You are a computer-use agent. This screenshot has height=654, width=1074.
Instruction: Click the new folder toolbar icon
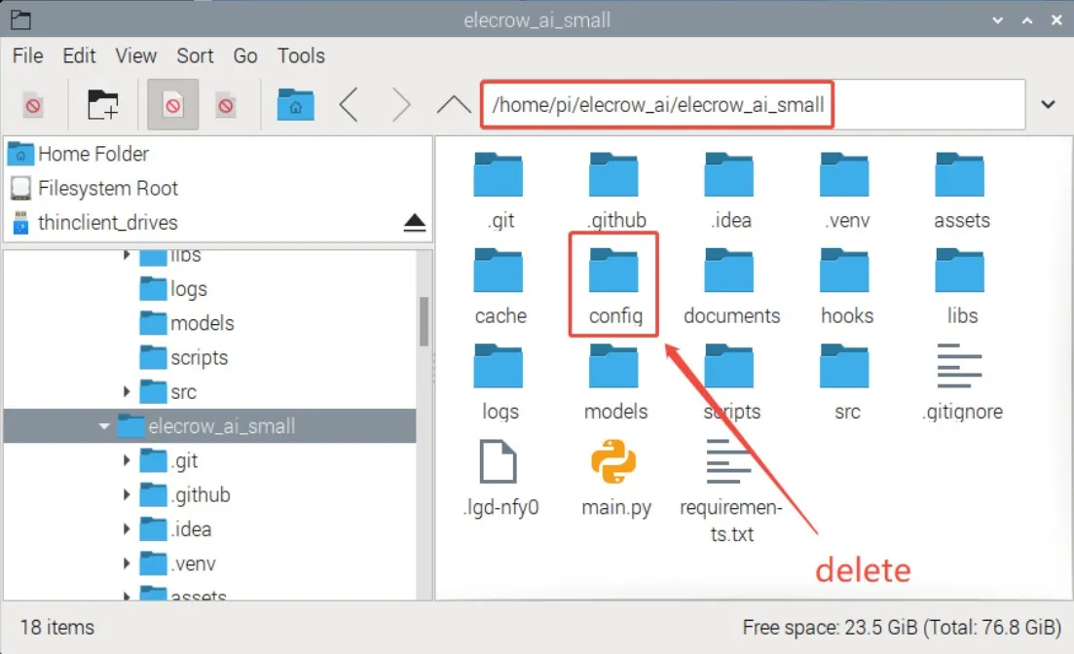[x=102, y=105]
